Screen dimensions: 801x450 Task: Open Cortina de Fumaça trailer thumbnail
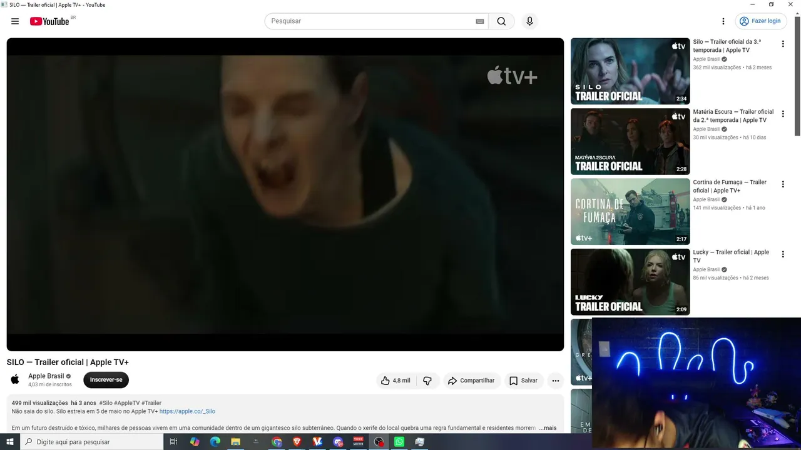coord(630,211)
